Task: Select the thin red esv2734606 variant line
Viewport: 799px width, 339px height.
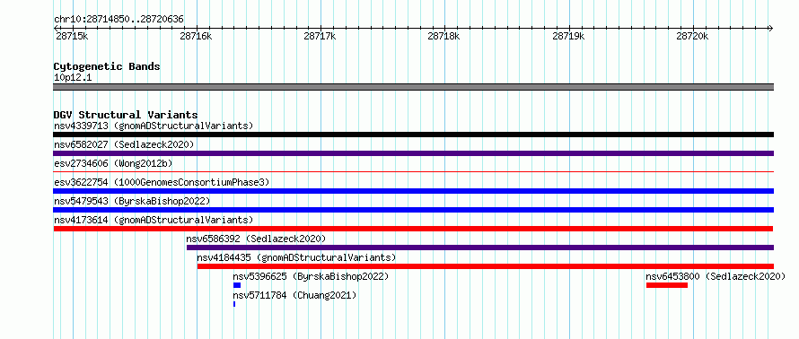Action: click(x=413, y=171)
